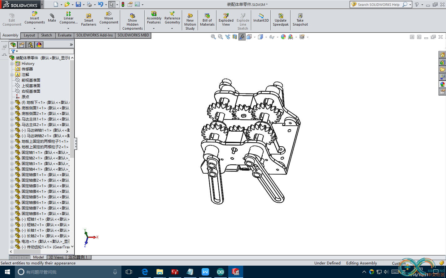This screenshot has width=446, height=278.
Task: Click Edit Appearance color ball icon
Action: click(x=283, y=37)
